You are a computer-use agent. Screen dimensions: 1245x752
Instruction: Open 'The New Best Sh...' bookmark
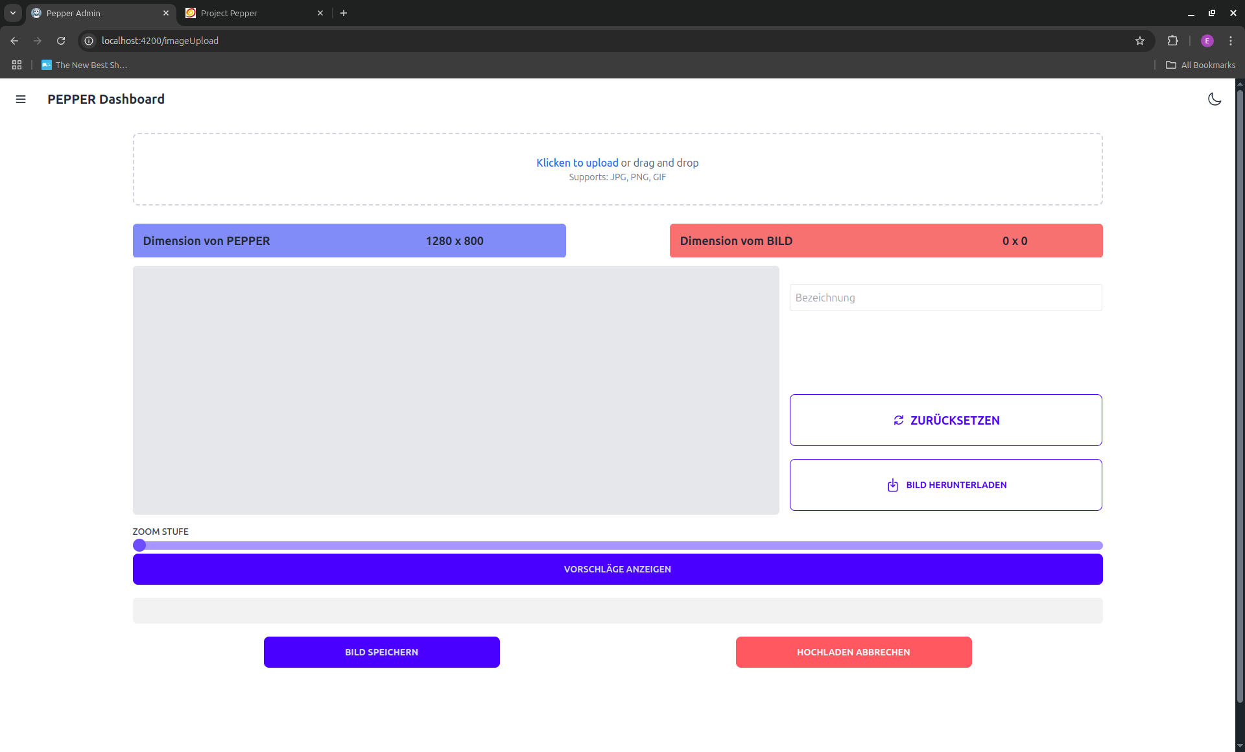point(84,65)
